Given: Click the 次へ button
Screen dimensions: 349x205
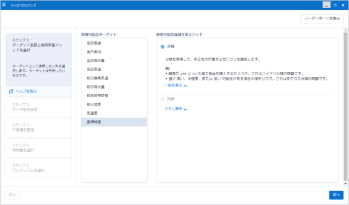Looking at the screenshot, I should [x=336, y=195].
